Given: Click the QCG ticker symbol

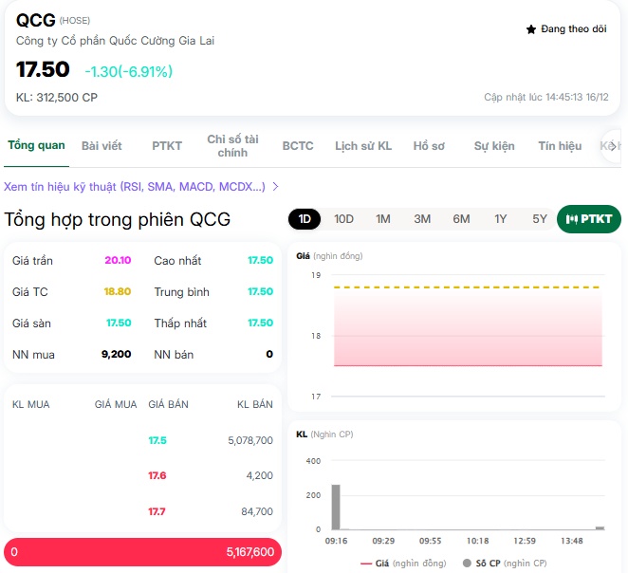Looking at the screenshot, I should (35, 20).
